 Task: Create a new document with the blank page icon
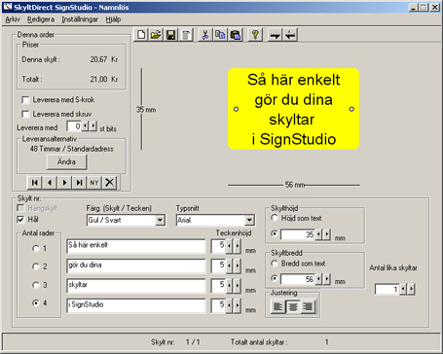[x=141, y=35]
